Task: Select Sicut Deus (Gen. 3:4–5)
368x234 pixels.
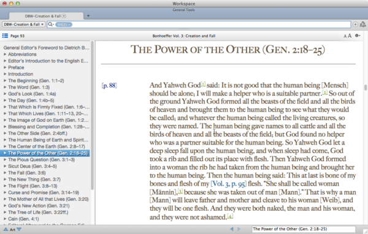Action: (x=33, y=166)
